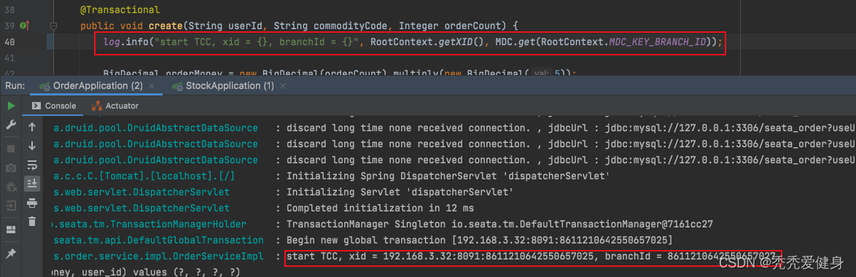Viewport: 856px width, 277px height.
Task: Rerun OrderApplication with the green play icon
Action: click(11, 106)
